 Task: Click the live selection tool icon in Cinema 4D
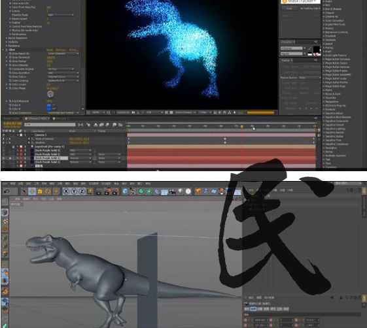pos(24,191)
